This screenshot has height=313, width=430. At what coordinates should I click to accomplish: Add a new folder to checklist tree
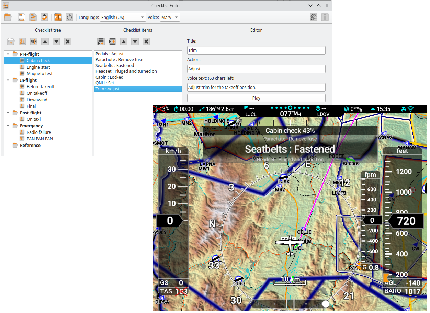click(x=11, y=42)
